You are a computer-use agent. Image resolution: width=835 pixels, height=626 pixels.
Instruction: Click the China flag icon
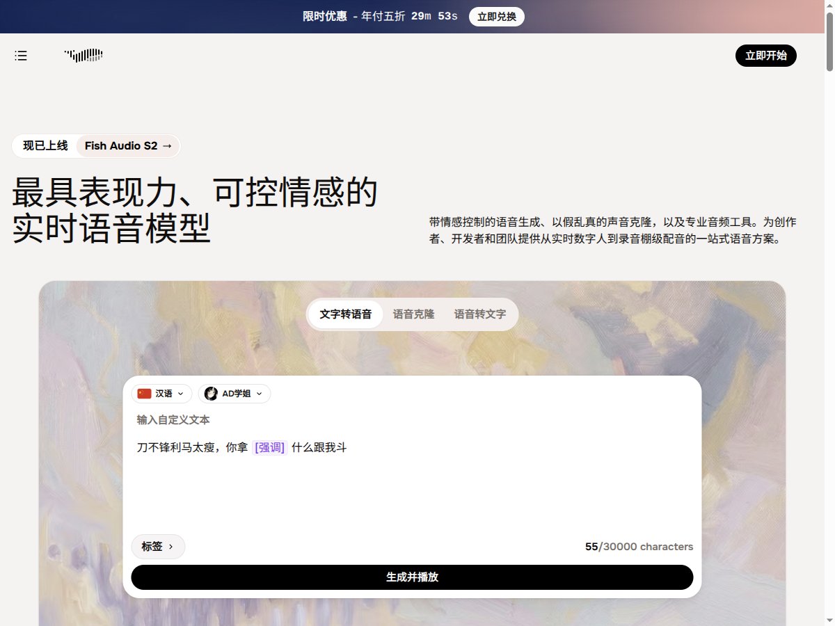pyautogui.click(x=144, y=394)
